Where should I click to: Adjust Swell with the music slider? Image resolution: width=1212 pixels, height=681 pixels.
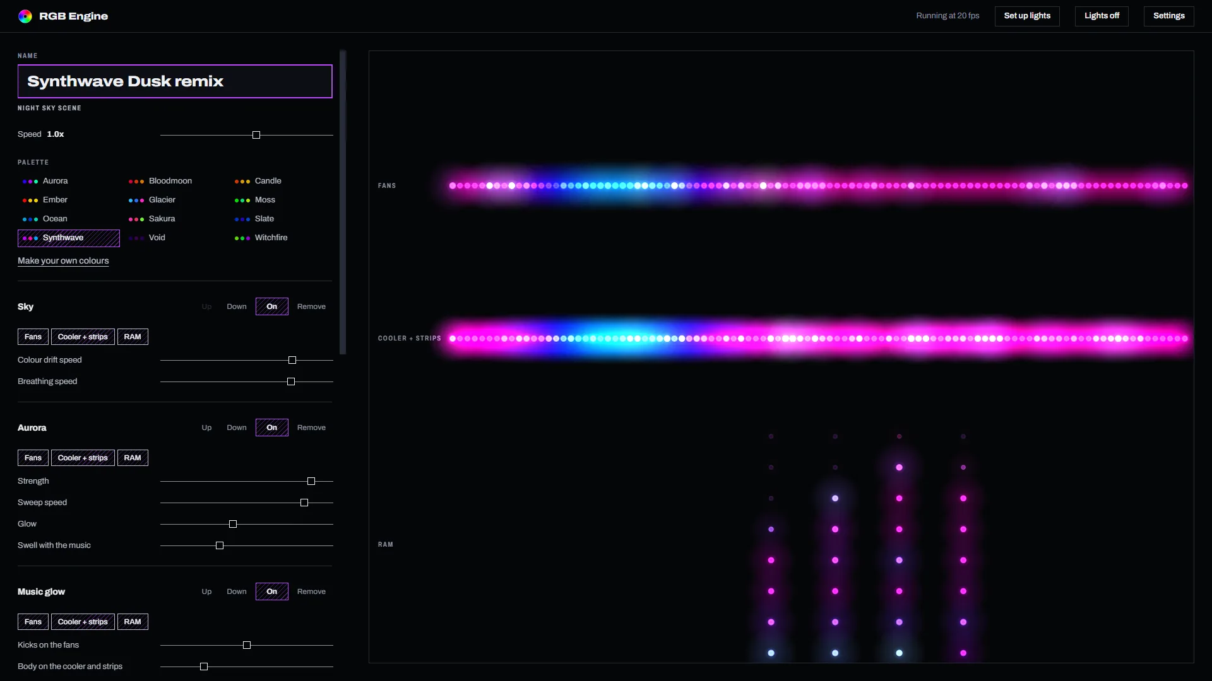point(220,545)
